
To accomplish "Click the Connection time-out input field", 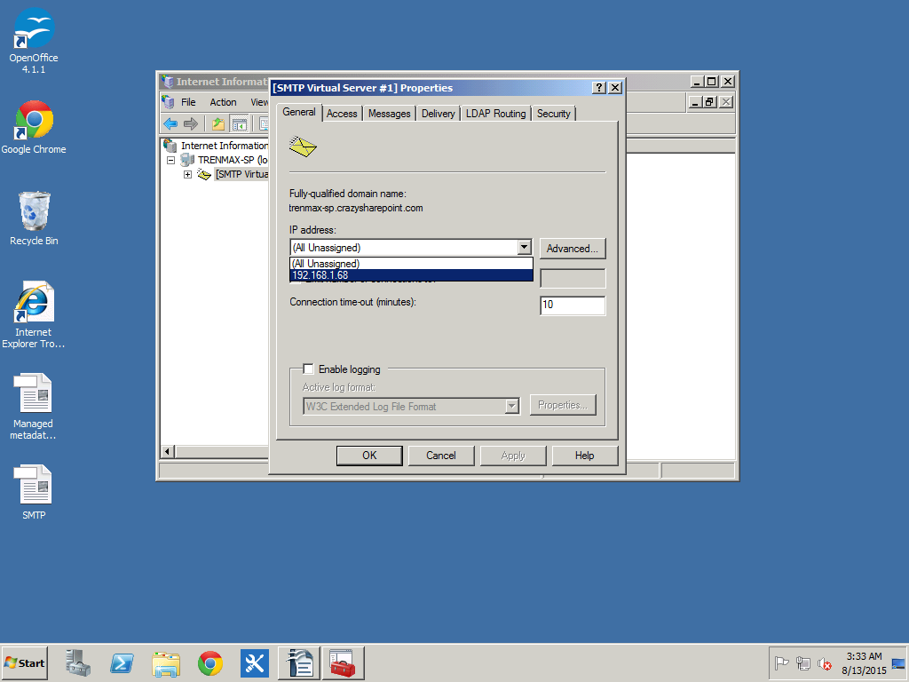I will click(x=573, y=305).
